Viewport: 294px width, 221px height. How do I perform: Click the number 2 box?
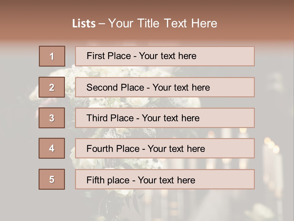point(52,87)
